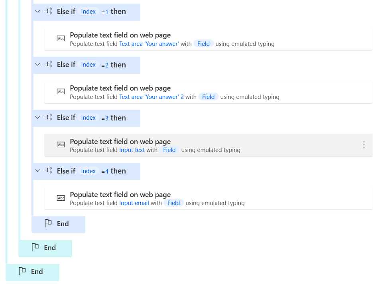Click the Input text link
This screenshot has height=284, width=376.
click(x=132, y=150)
